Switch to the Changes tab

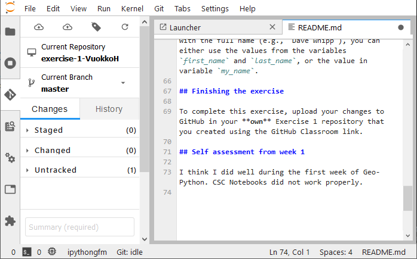[50, 109]
